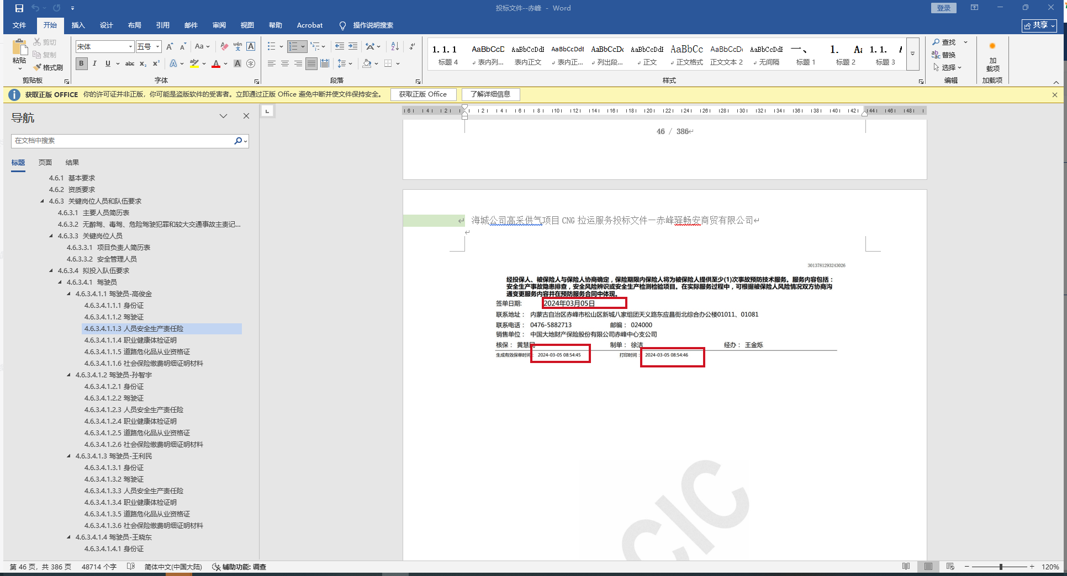Increase paragraph indent
This screenshot has width=1067, height=576.
(352, 46)
